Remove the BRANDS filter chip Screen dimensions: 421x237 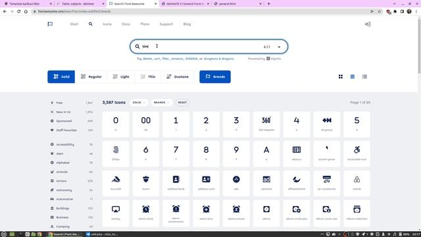pos(162,103)
